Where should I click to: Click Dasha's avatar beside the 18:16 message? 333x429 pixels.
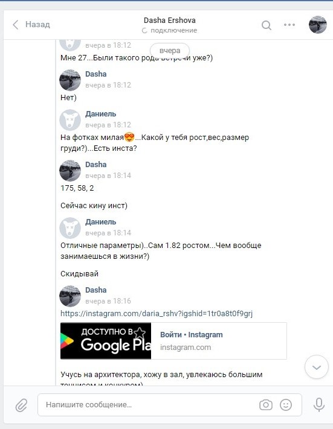click(70, 296)
